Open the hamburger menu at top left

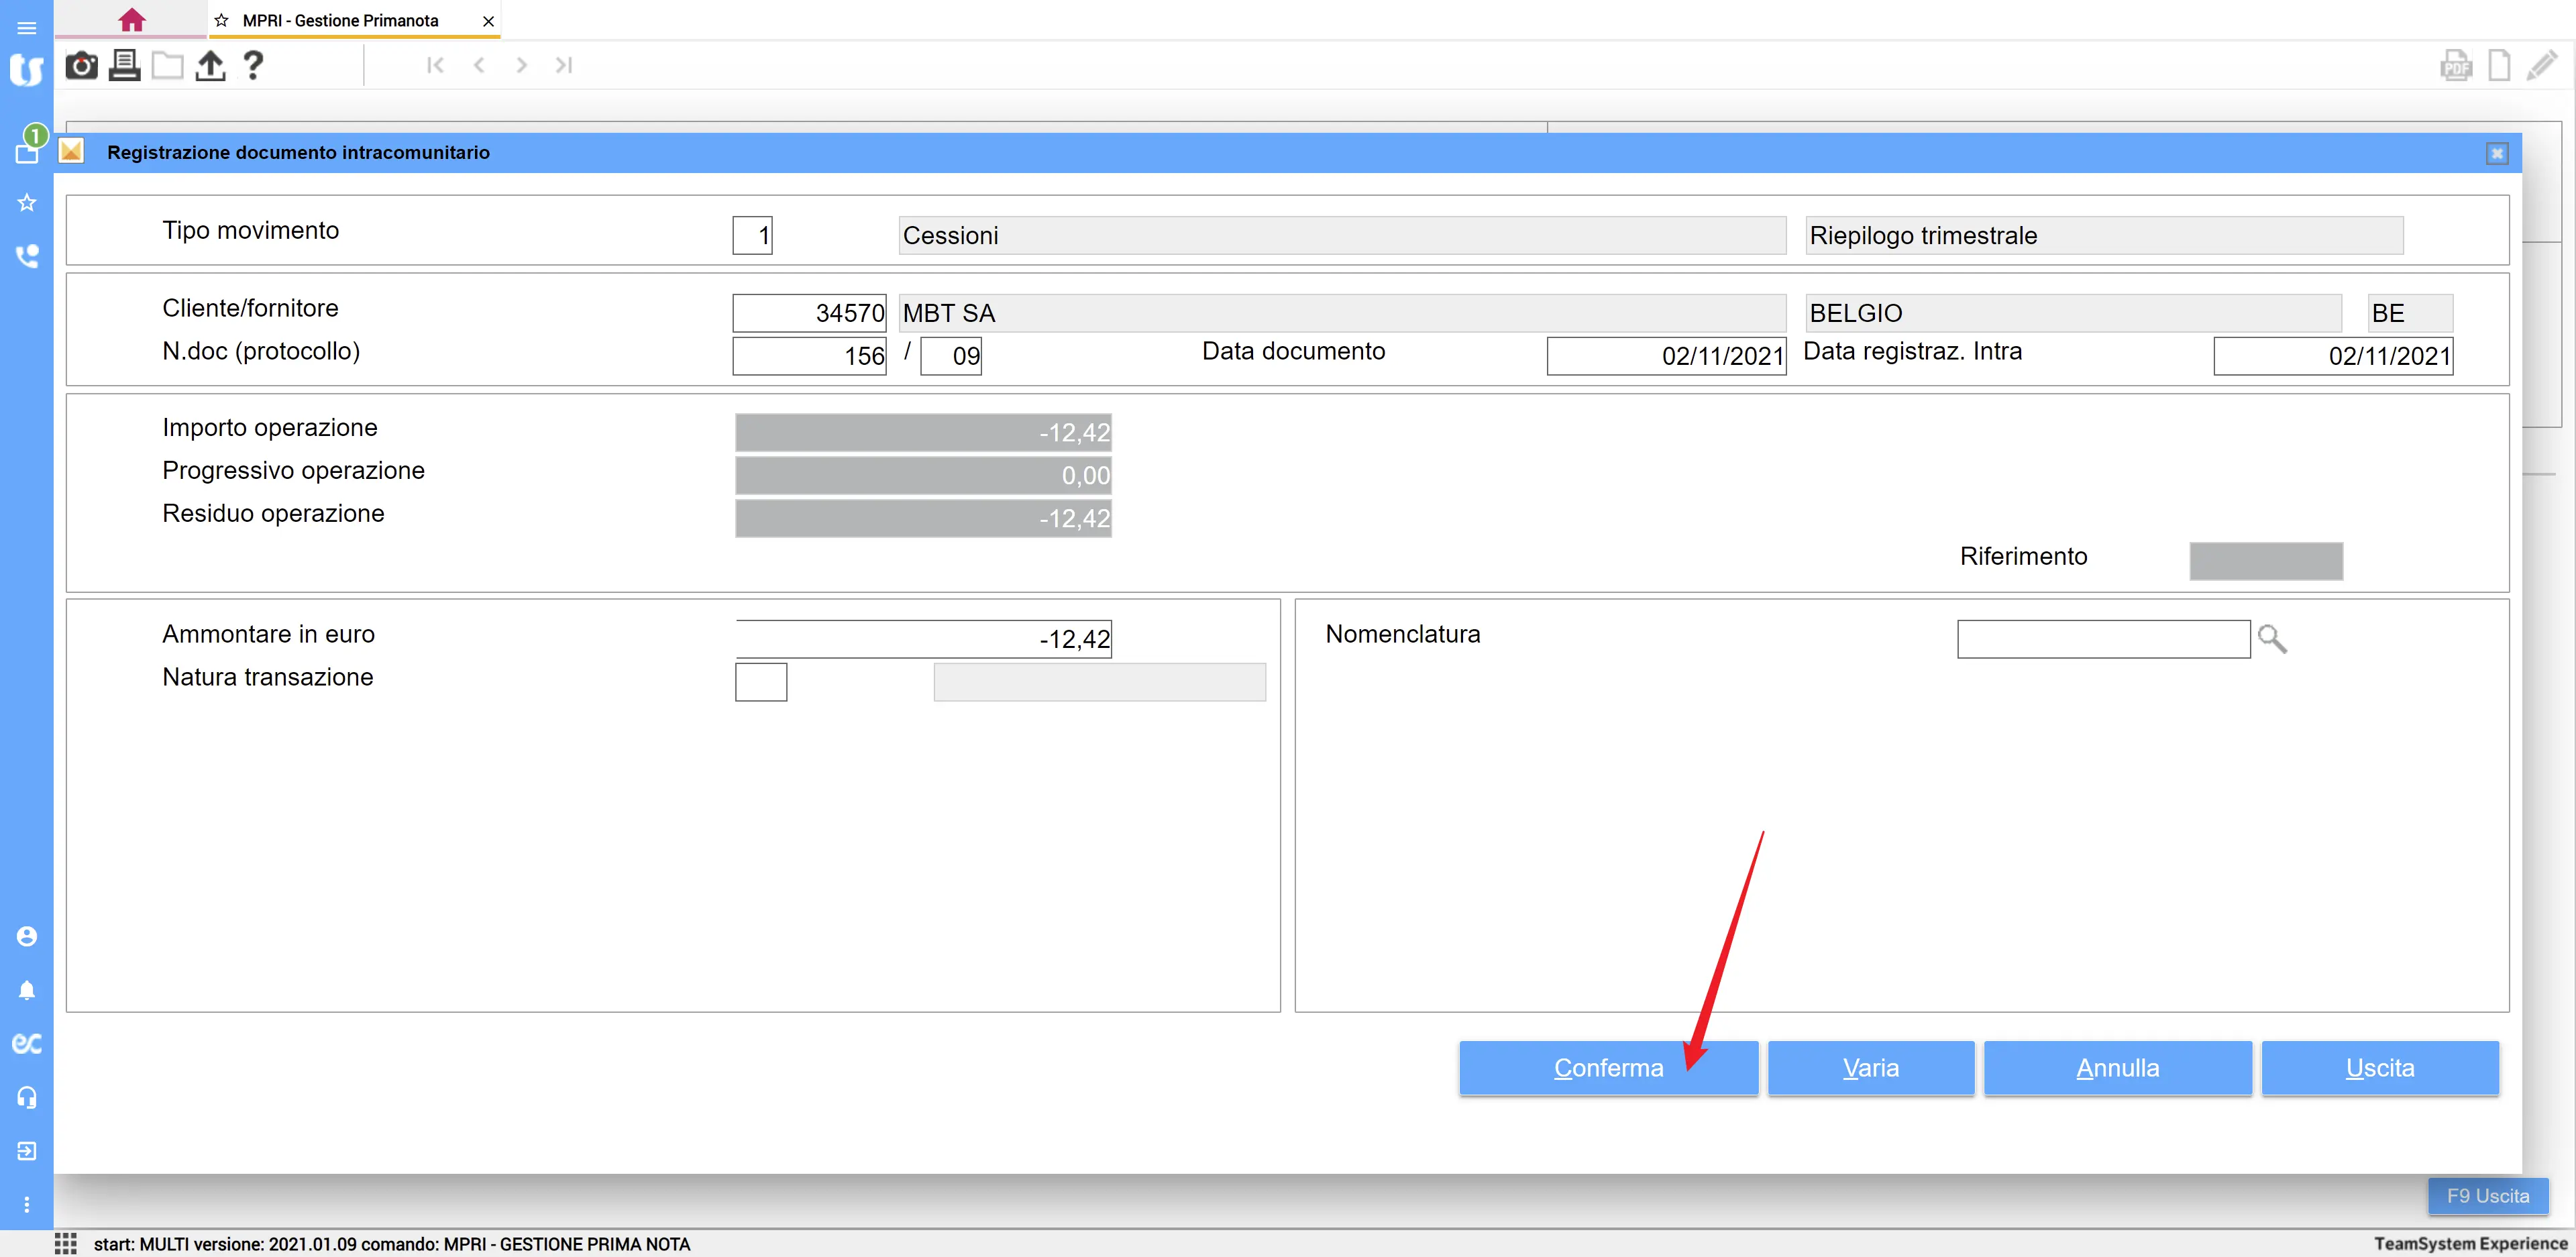(x=27, y=27)
